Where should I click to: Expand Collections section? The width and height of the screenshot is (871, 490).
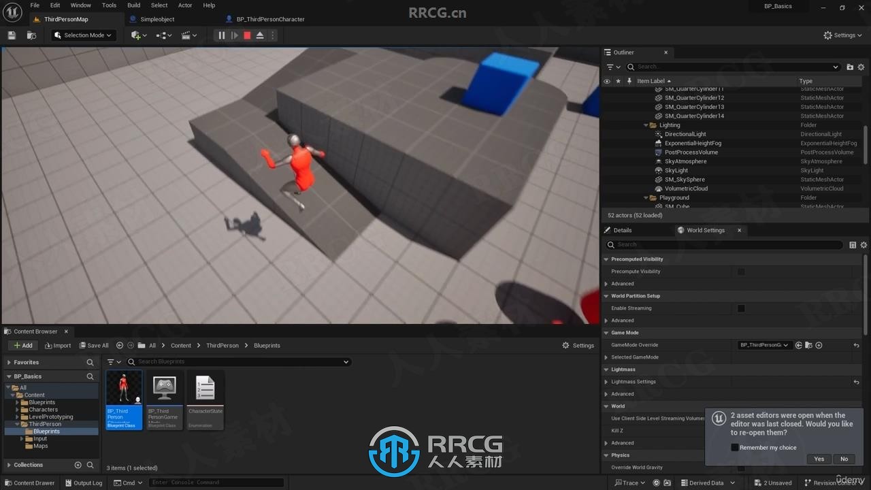(x=9, y=465)
